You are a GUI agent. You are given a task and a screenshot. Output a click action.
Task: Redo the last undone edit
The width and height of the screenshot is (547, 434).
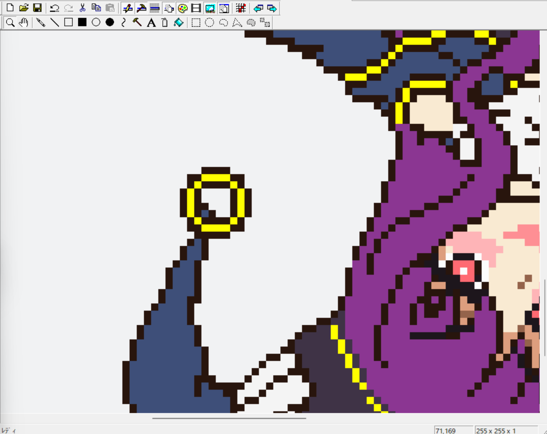click(x=68, y=8)
